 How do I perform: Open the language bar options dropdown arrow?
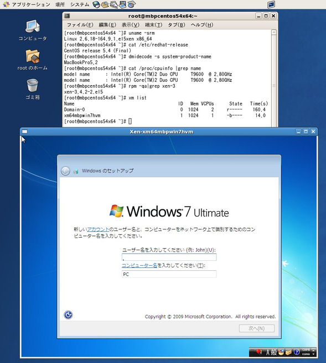(x=314, y=354)
